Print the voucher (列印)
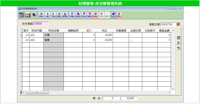 pos(113,15)
